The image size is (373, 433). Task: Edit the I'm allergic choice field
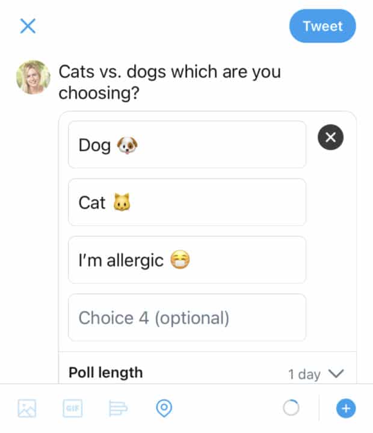186,260
